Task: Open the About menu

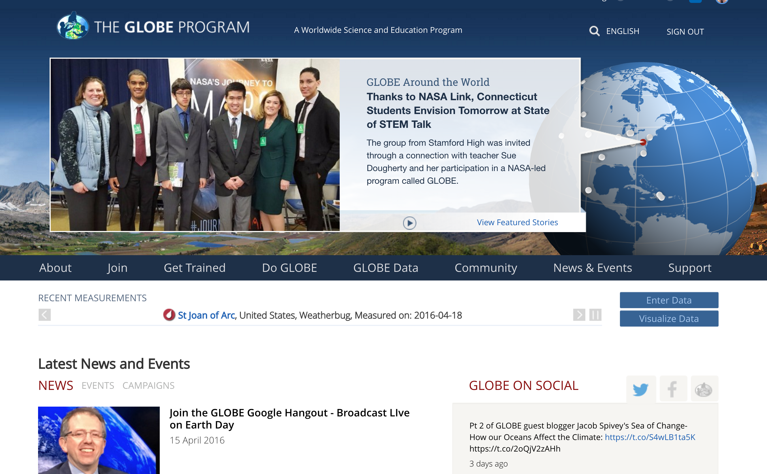Action: click(x=55, y=268)
